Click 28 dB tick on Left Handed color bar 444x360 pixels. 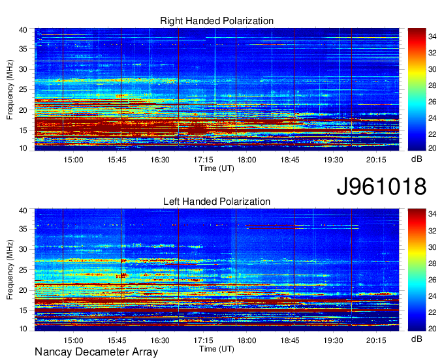point(432,263)
